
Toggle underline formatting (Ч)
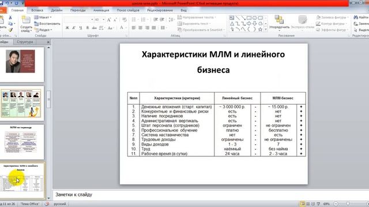81,28
